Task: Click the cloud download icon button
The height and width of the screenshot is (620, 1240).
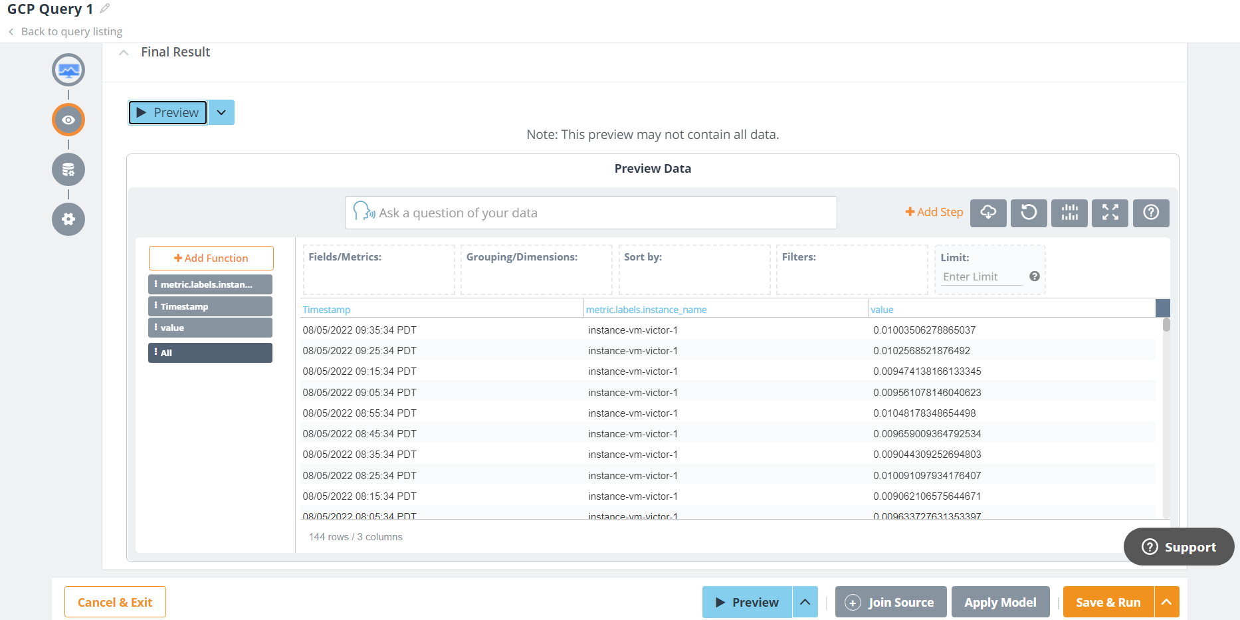Action: click(988, 213)
